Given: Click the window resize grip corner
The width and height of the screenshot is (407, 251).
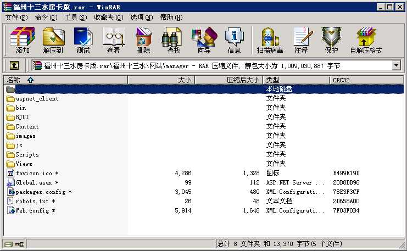Looking at the screenshot, I should 402,246.
